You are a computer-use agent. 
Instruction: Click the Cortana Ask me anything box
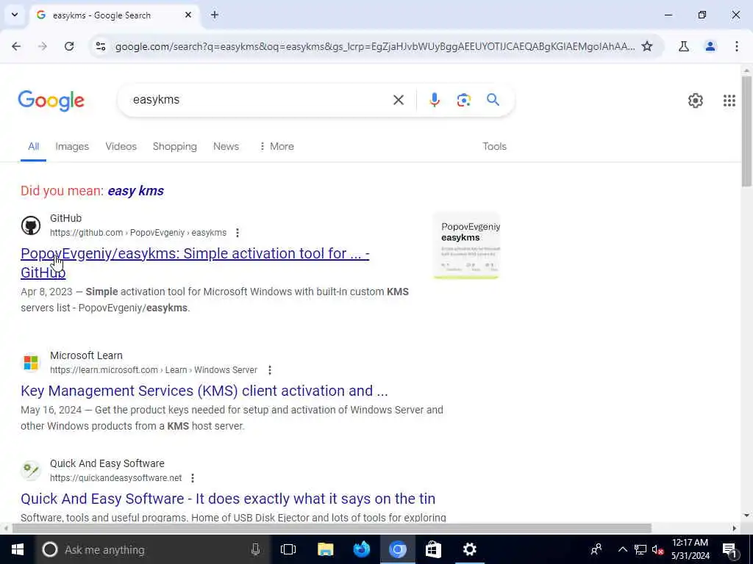pyautogui.click(x=151, y=549)
